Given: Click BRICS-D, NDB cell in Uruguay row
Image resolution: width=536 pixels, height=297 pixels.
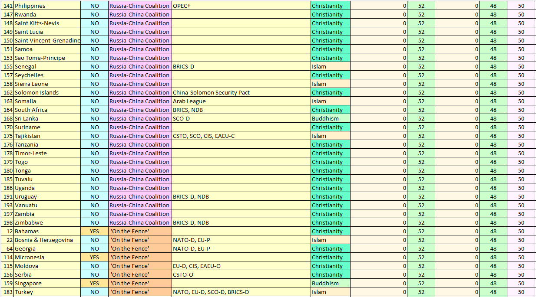Looking at the screenshot, I should tap(241, 197).
